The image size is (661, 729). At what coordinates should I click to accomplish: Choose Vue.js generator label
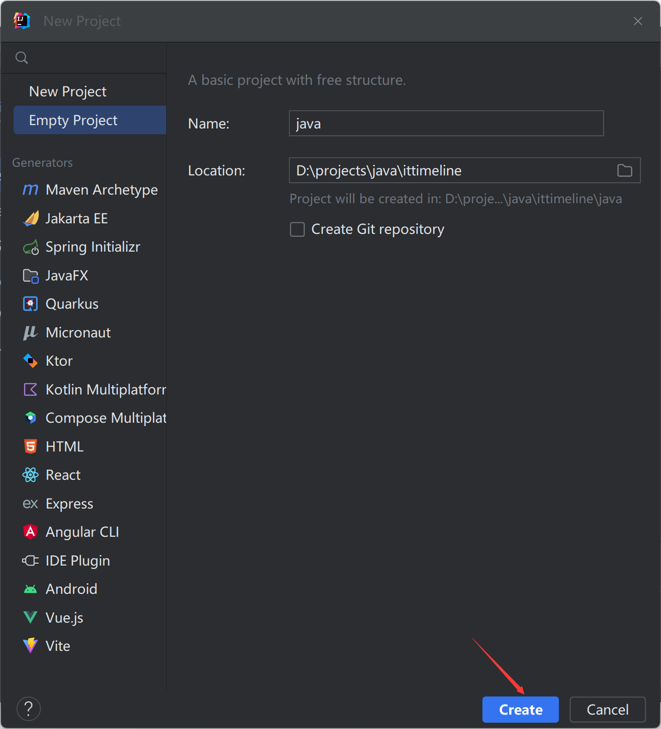coord(65,618)
